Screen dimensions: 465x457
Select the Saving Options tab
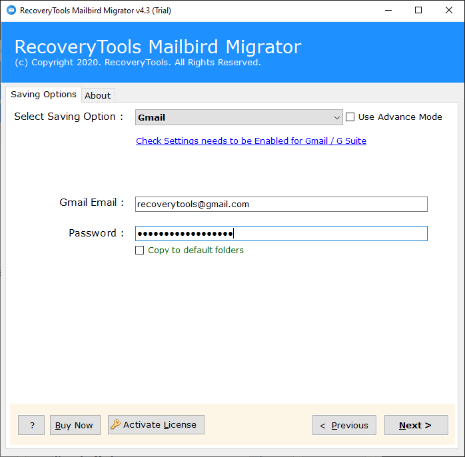[43, 95]
